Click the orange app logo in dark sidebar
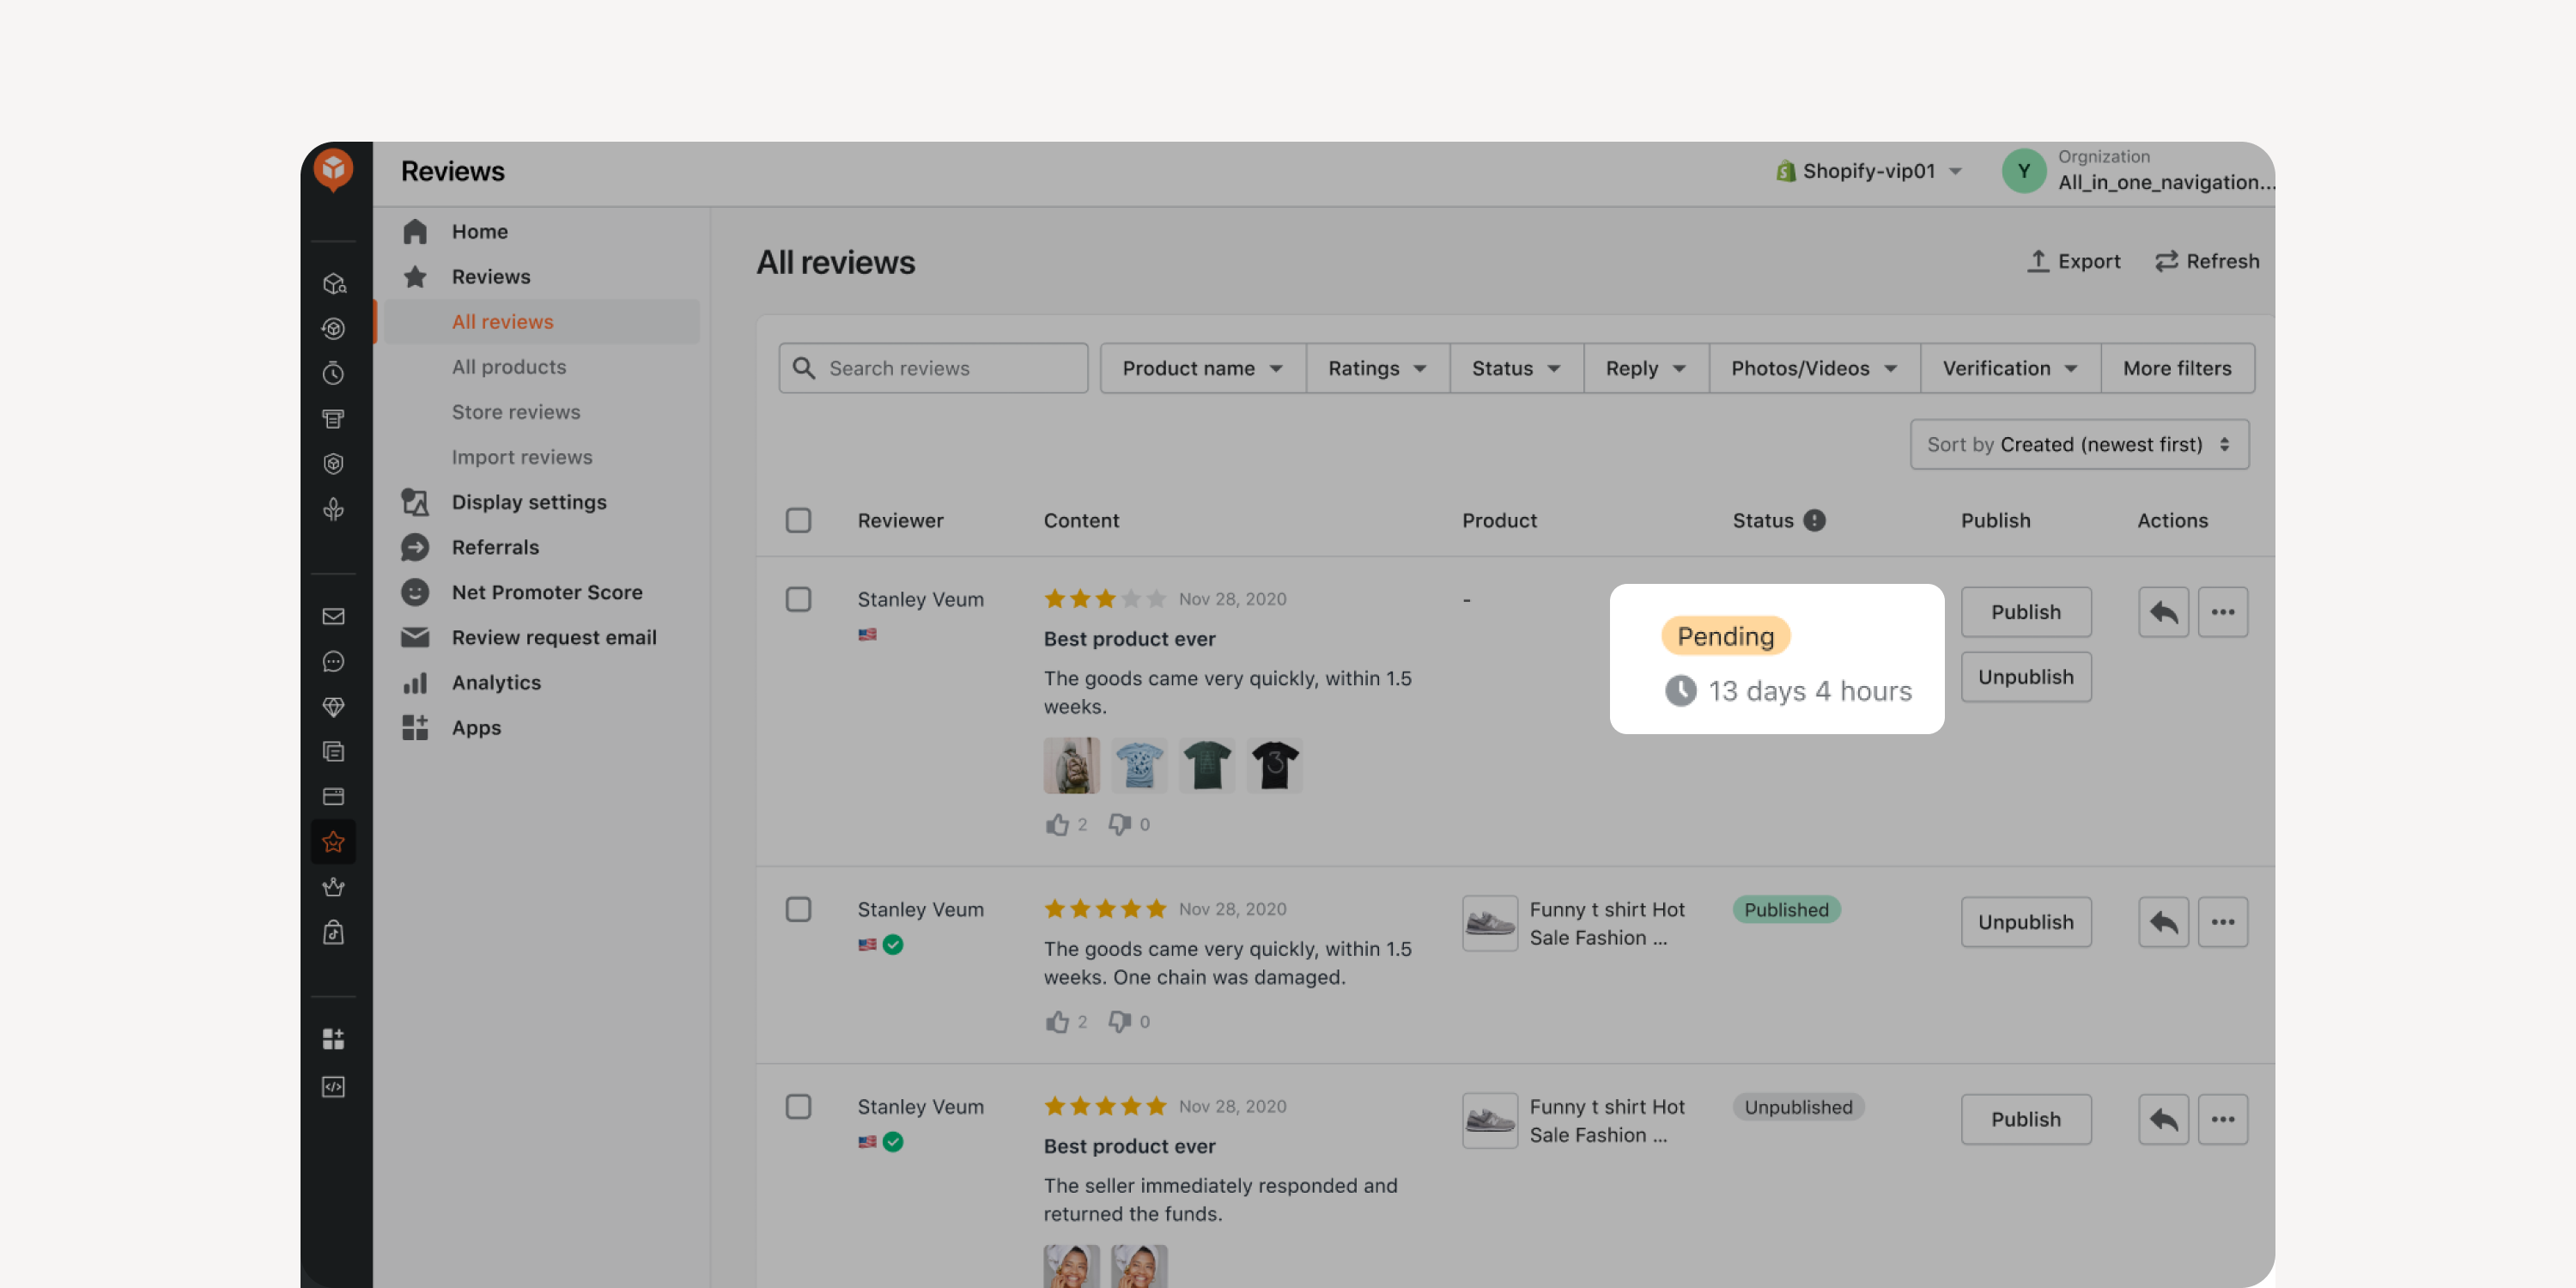 333,169
